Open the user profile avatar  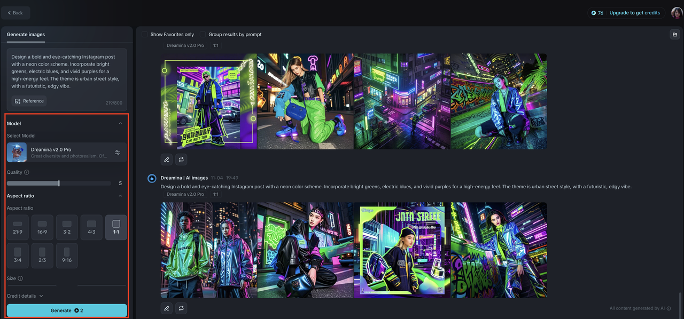click(x=677, y=13)
